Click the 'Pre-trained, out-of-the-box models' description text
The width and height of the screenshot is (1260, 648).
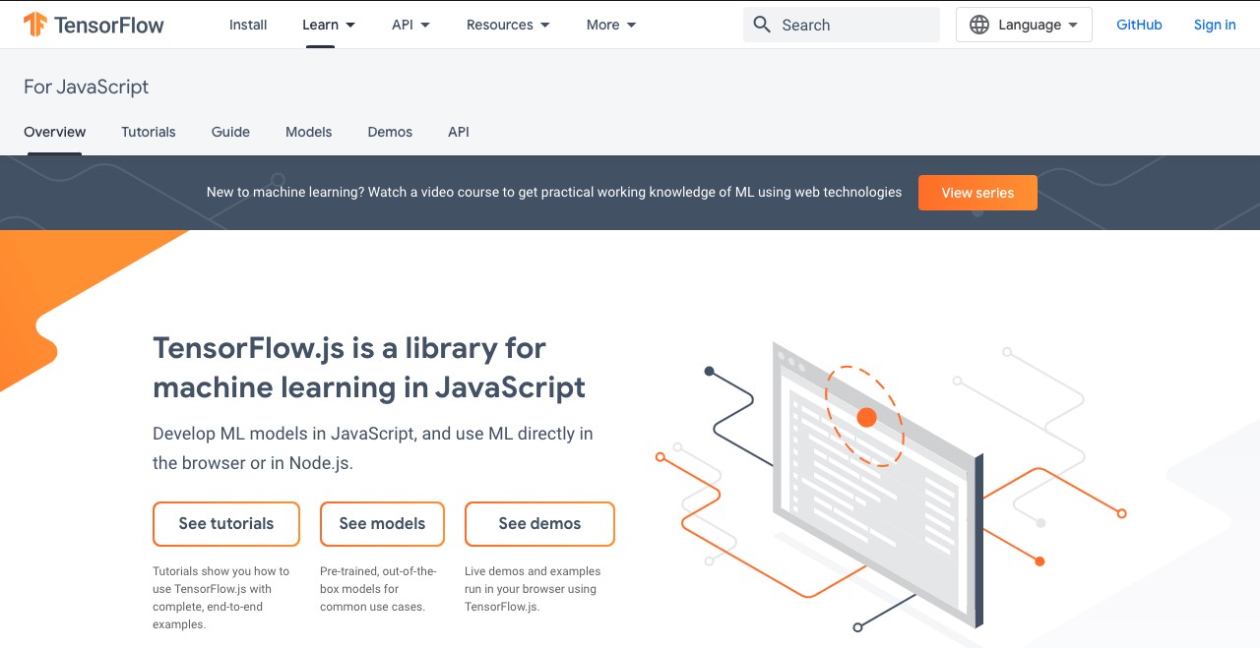click(x=379, y=589)
